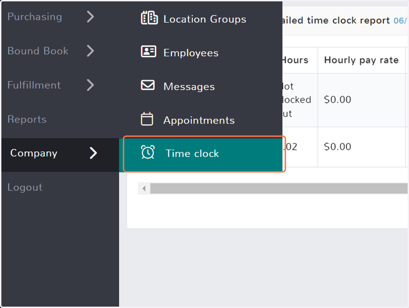This screenshot has height=308, width=409.
Task: Expand the Company chevron arrow
Action: click(93, 153)
